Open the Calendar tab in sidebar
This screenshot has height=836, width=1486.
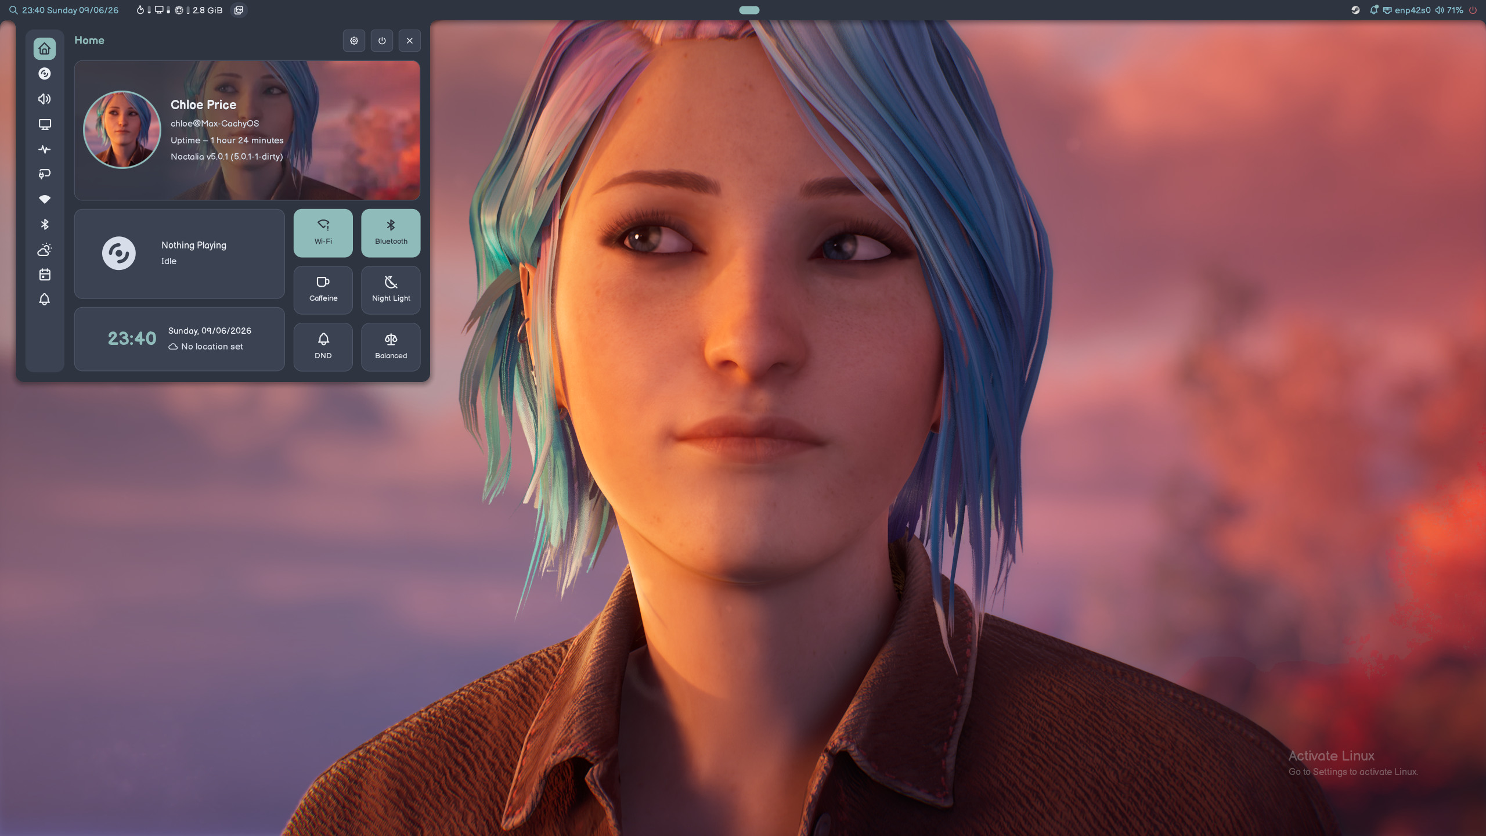45,275
